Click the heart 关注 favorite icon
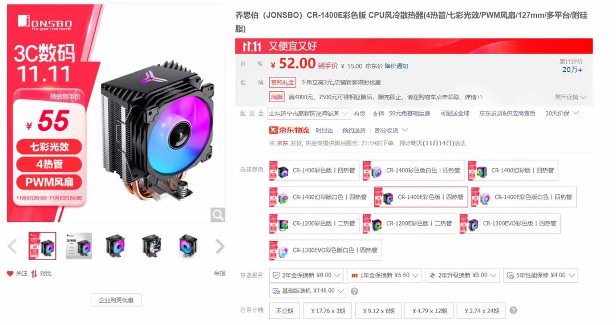The height and width of the screenshot is (325, 616). pyautogui.click(x=10, y=274)
